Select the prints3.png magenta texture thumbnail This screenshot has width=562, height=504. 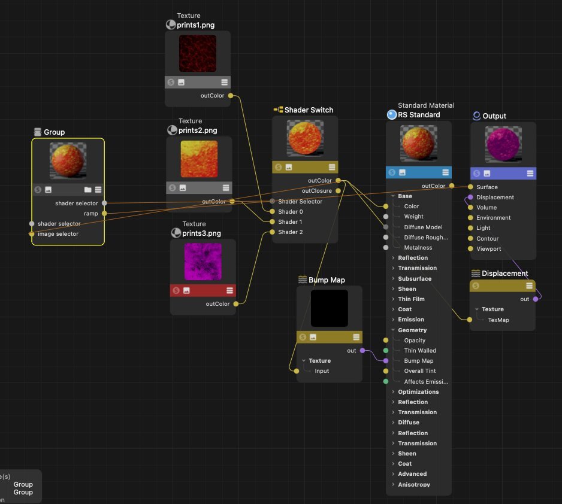pyautogui.click(x=203, y=262)
